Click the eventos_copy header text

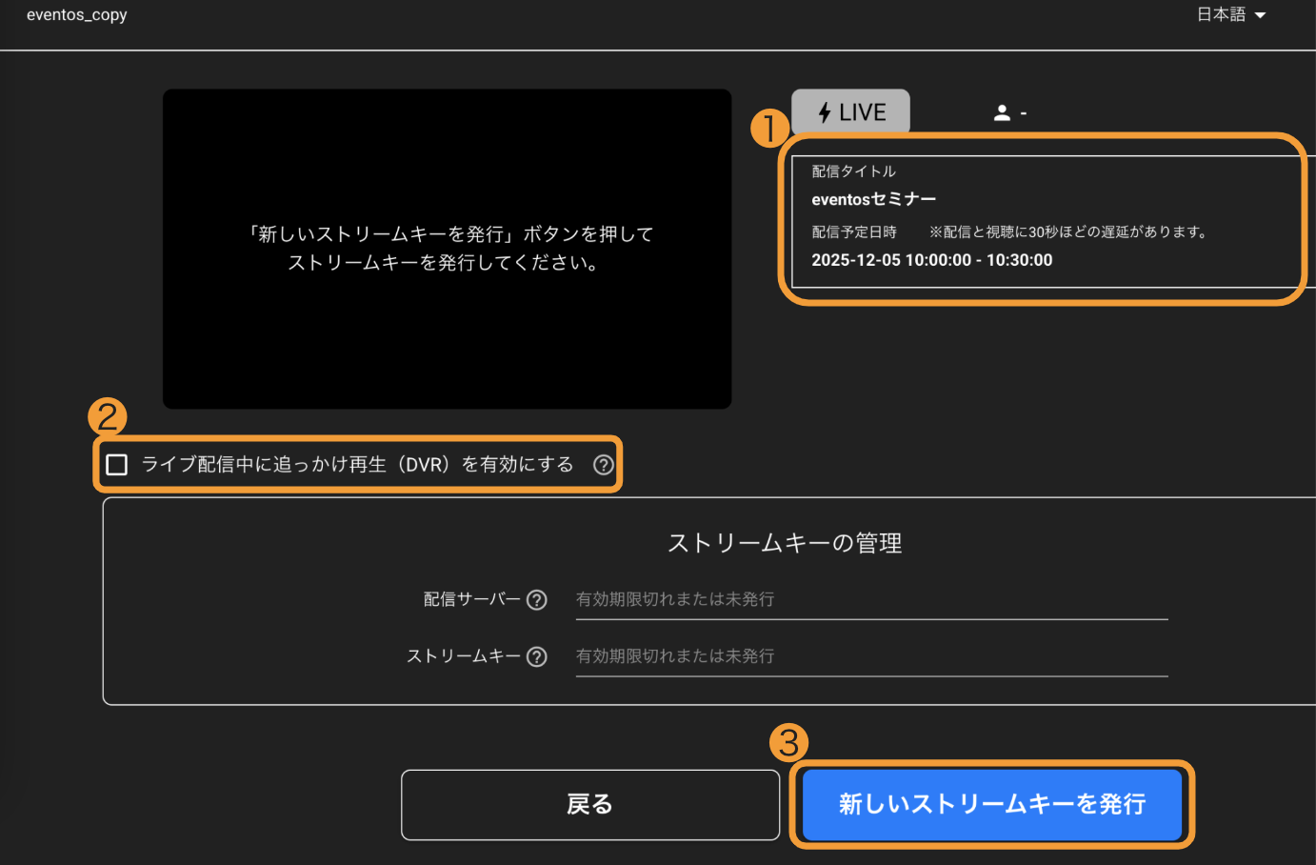click(77, 15)
